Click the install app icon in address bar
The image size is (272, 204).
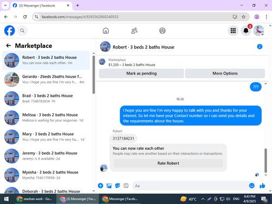[x=235, y=17]
